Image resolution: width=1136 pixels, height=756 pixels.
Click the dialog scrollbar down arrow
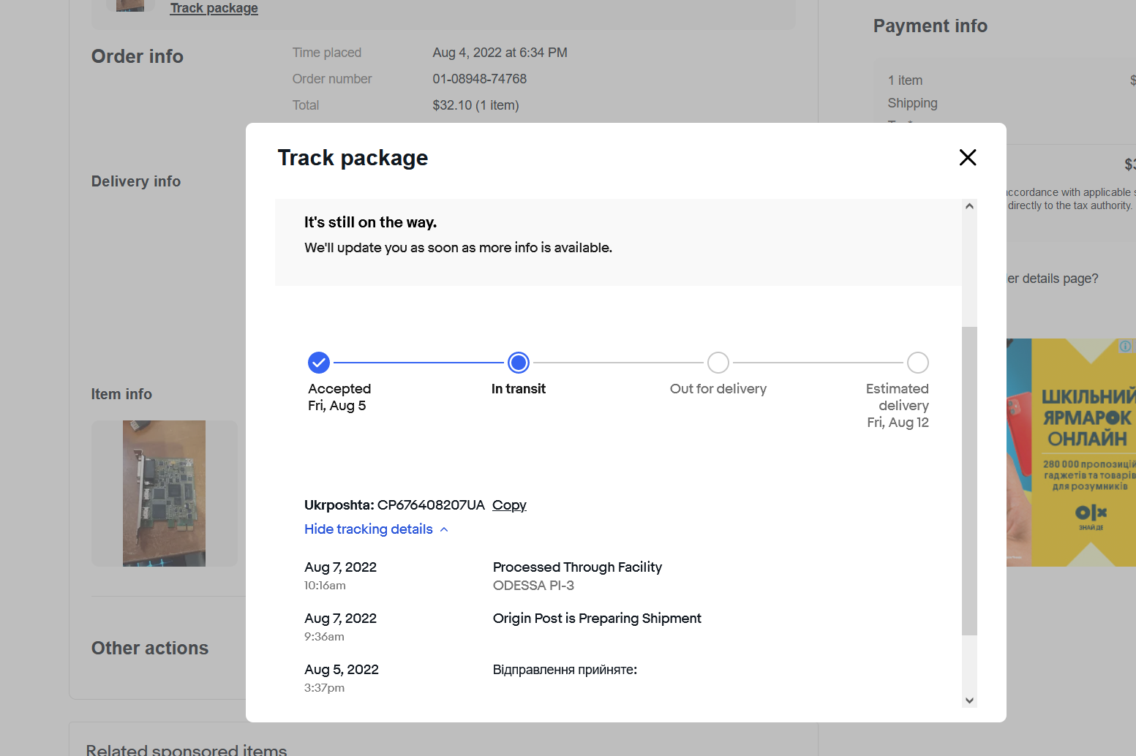click(969, 700)
